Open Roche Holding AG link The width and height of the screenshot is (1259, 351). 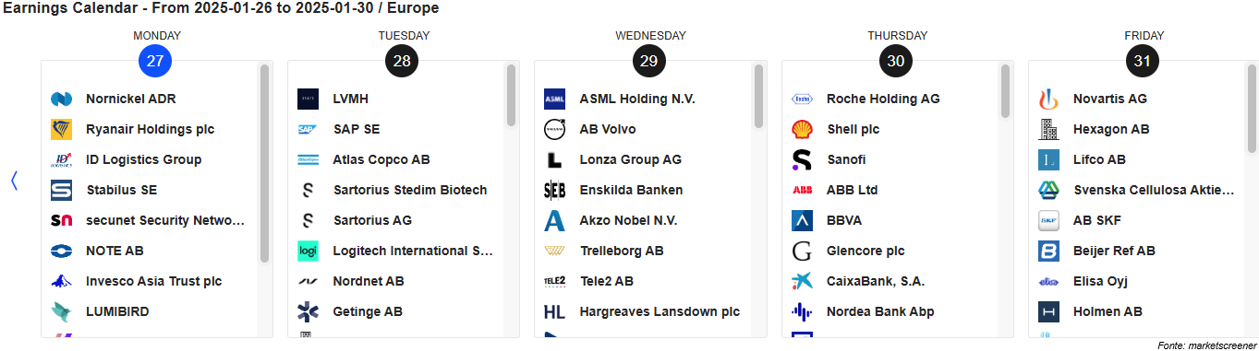883,99
